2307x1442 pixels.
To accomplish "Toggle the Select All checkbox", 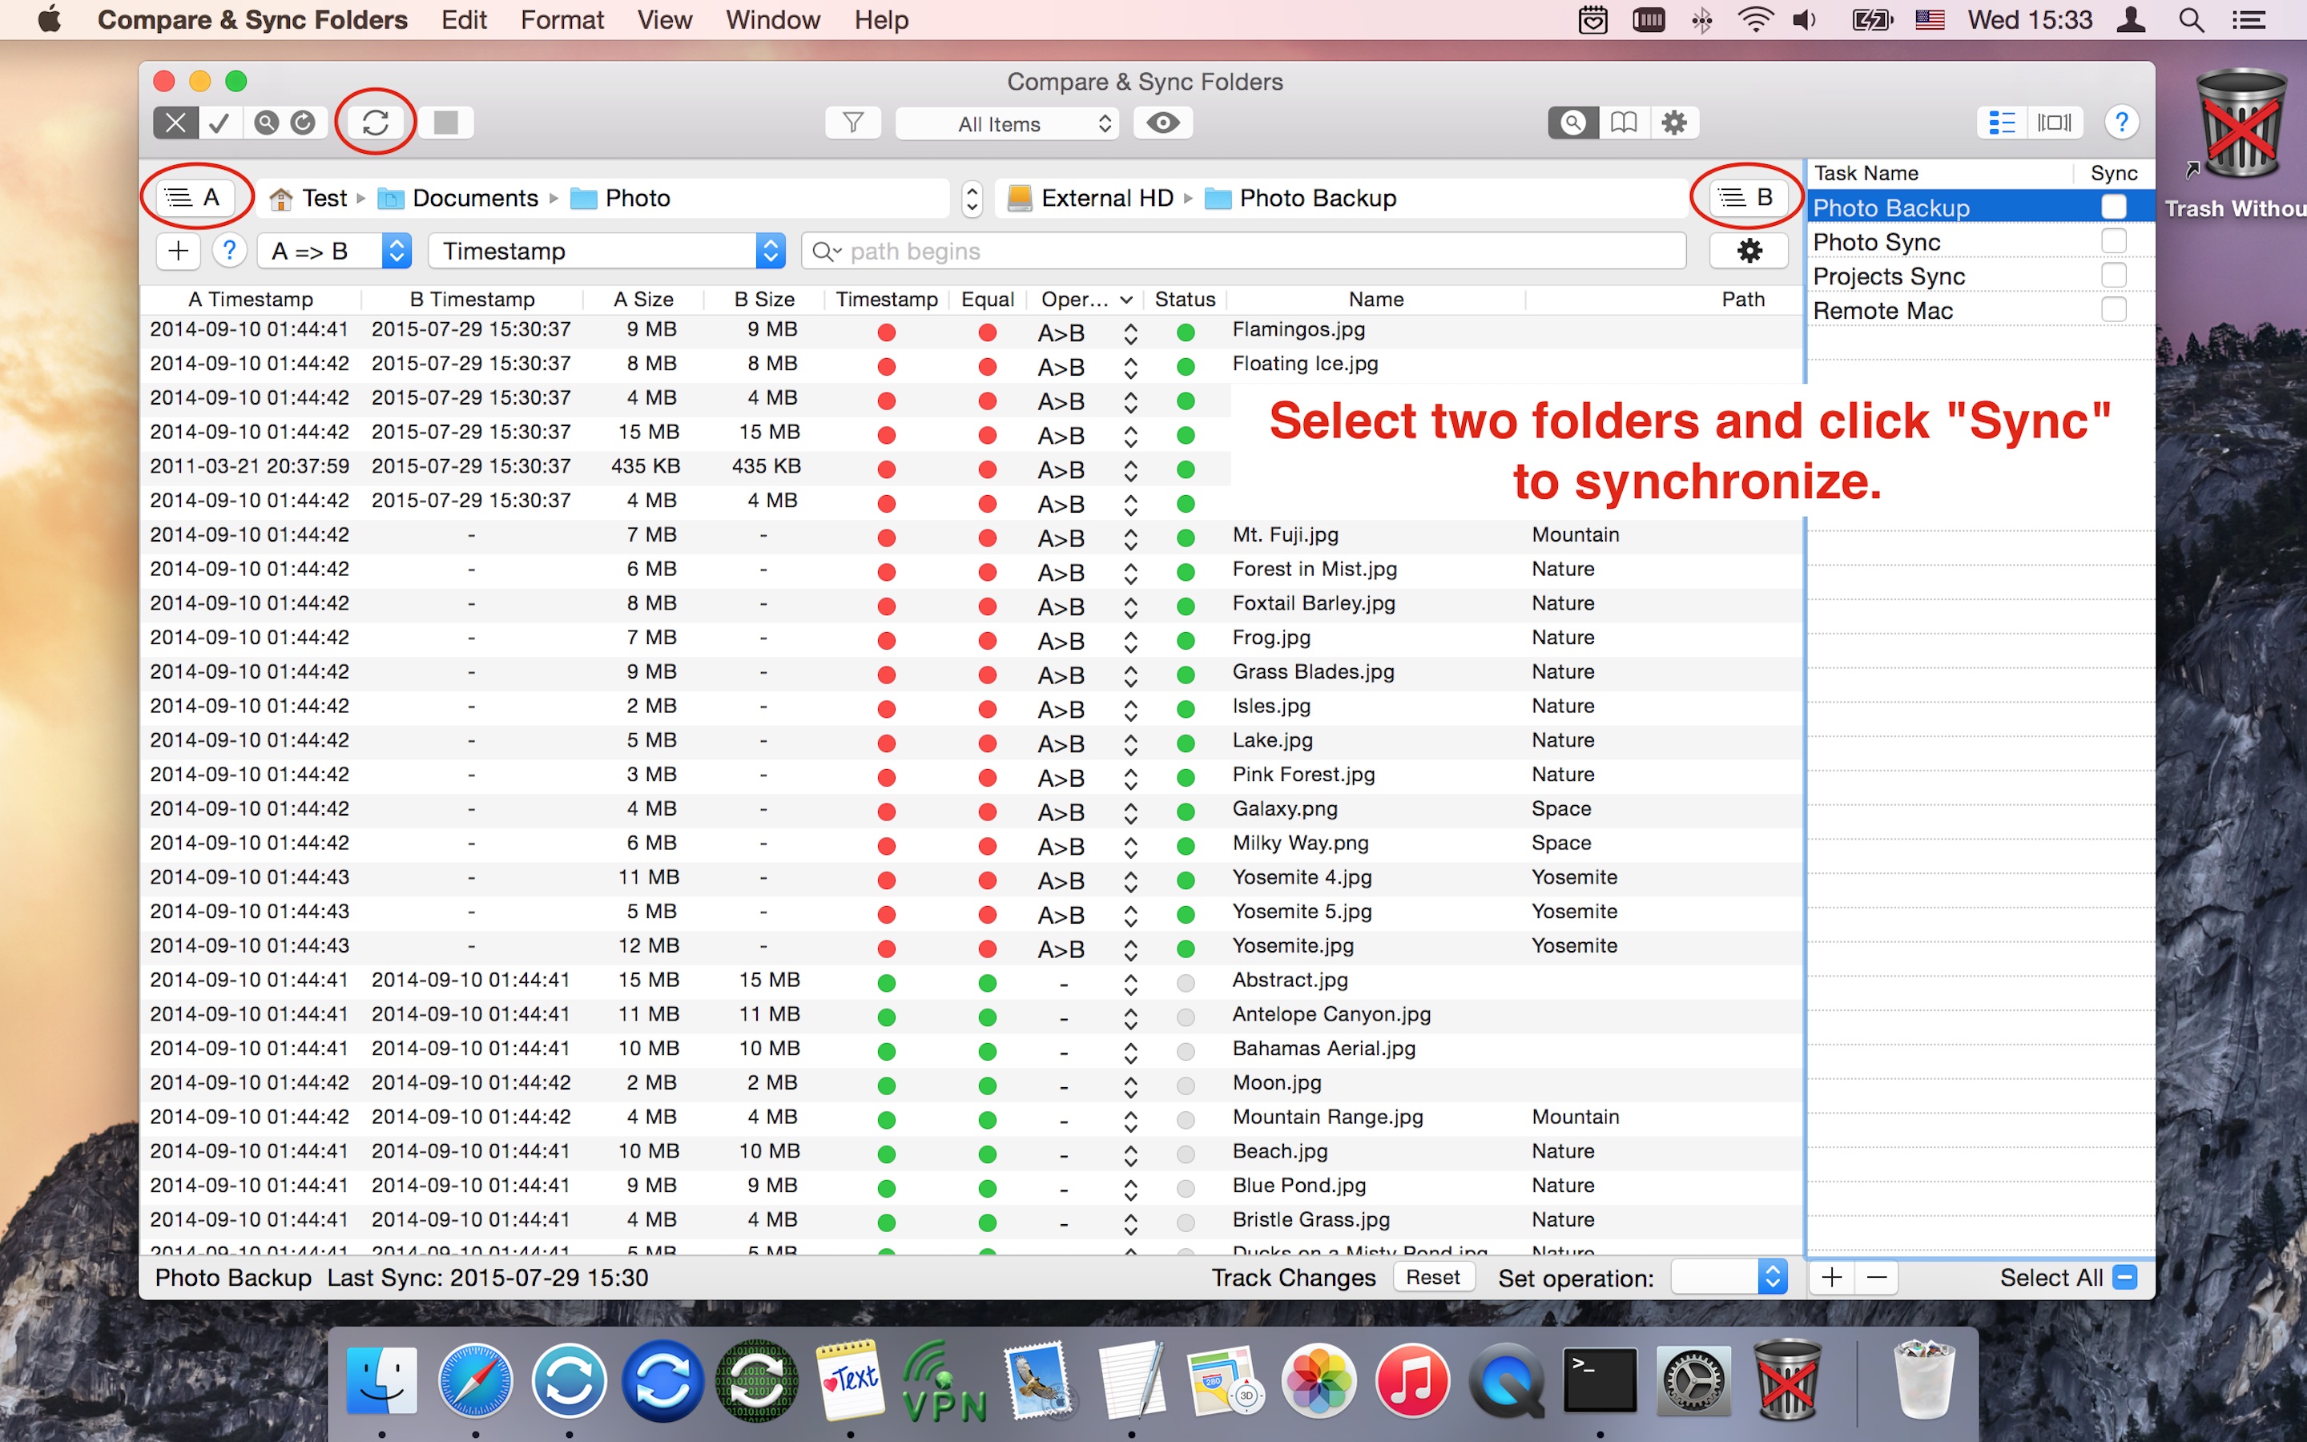I will click(2124, 1277).
